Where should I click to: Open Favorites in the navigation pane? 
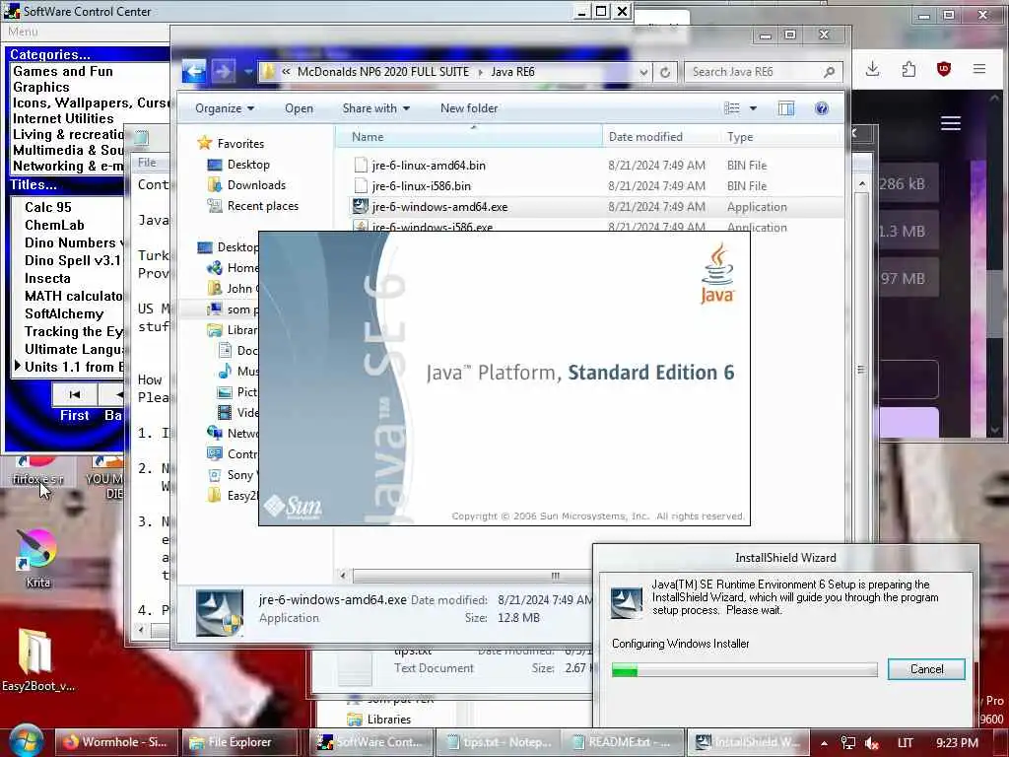pyautogui.click(x=240, y=144)
